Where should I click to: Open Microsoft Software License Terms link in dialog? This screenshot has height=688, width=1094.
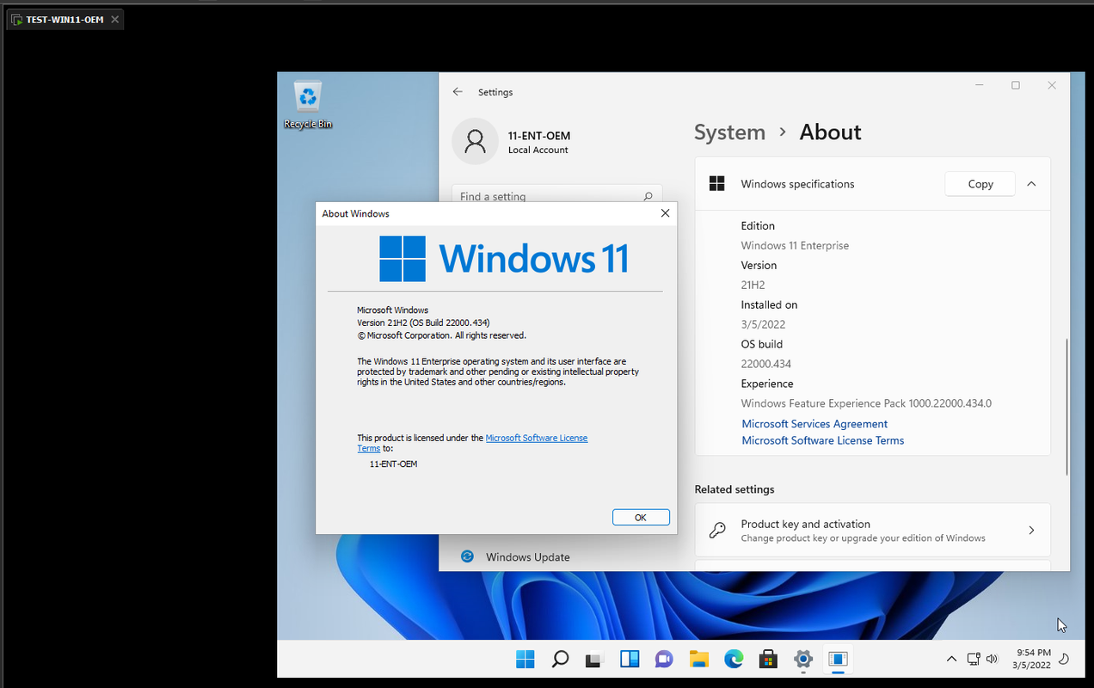[537, 438]
